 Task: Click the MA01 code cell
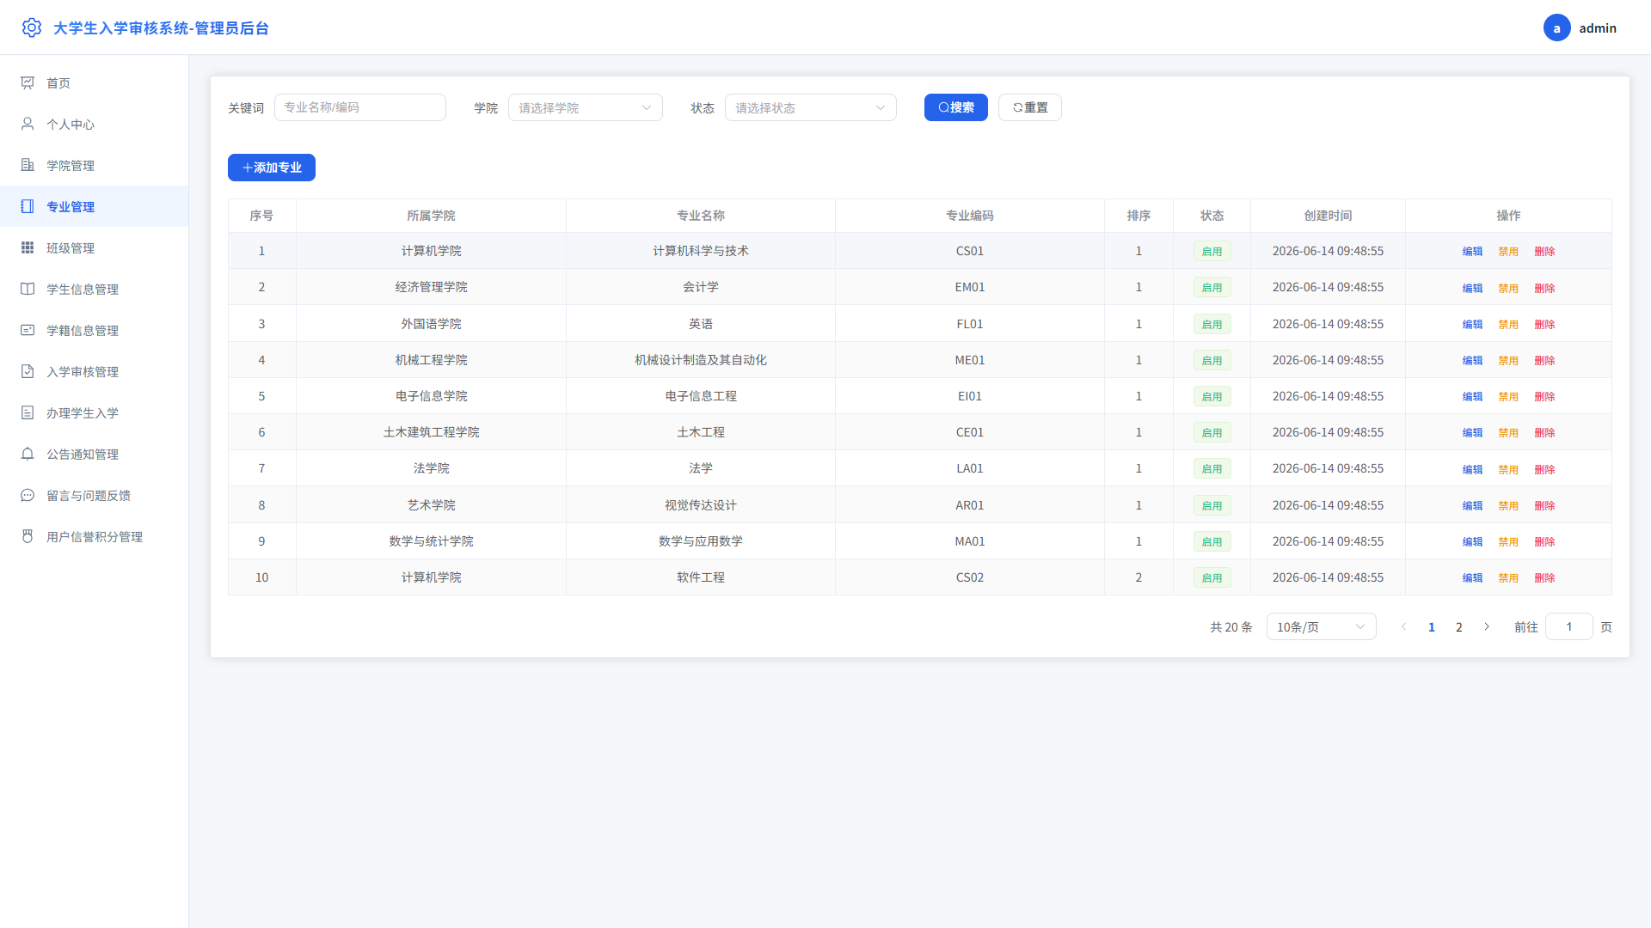click(969, 541)
